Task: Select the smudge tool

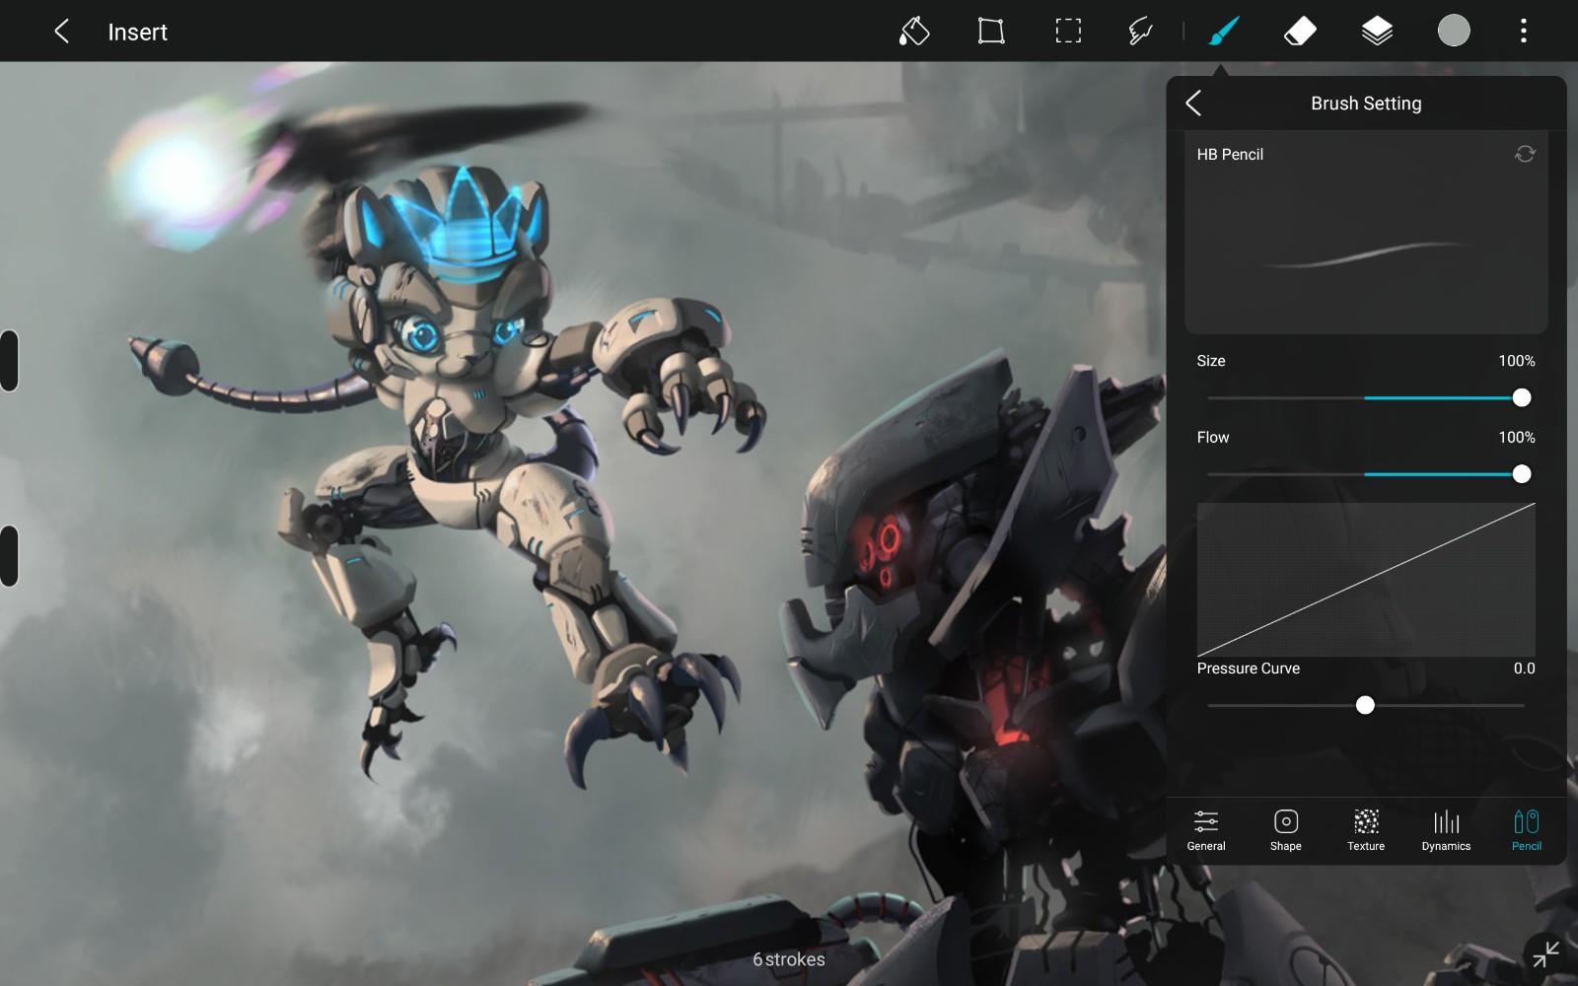Action: click(1141, 32)
